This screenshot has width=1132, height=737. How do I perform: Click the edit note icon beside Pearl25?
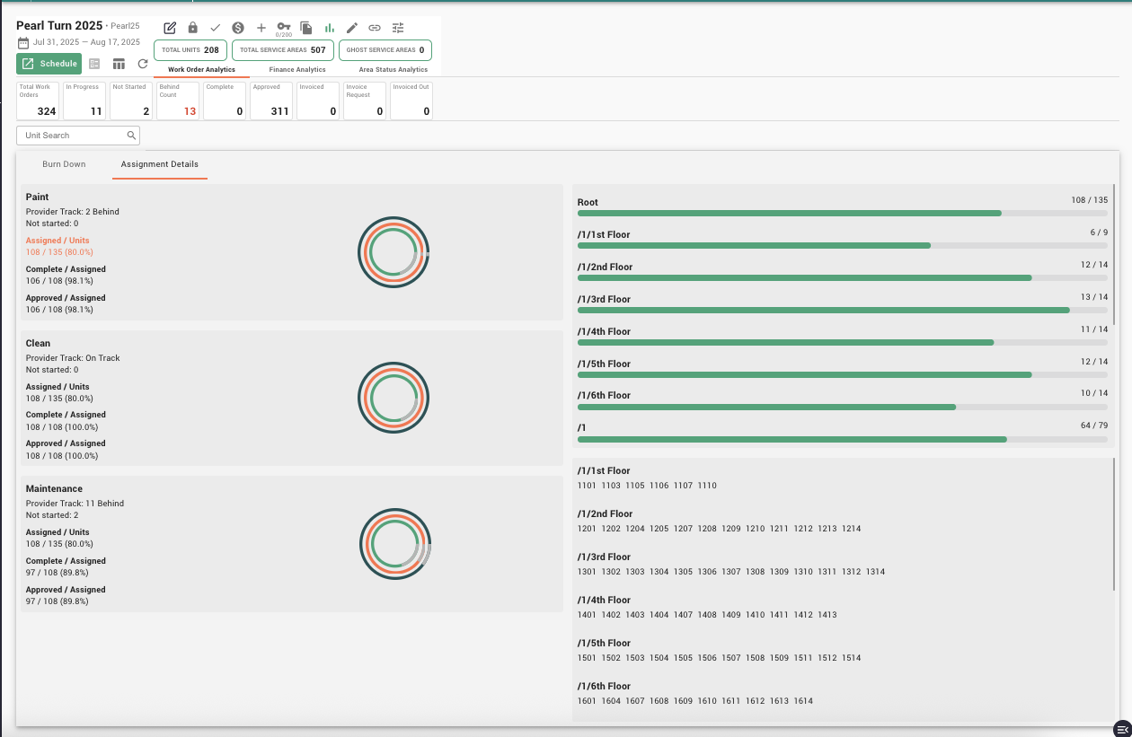coord(170,28)
